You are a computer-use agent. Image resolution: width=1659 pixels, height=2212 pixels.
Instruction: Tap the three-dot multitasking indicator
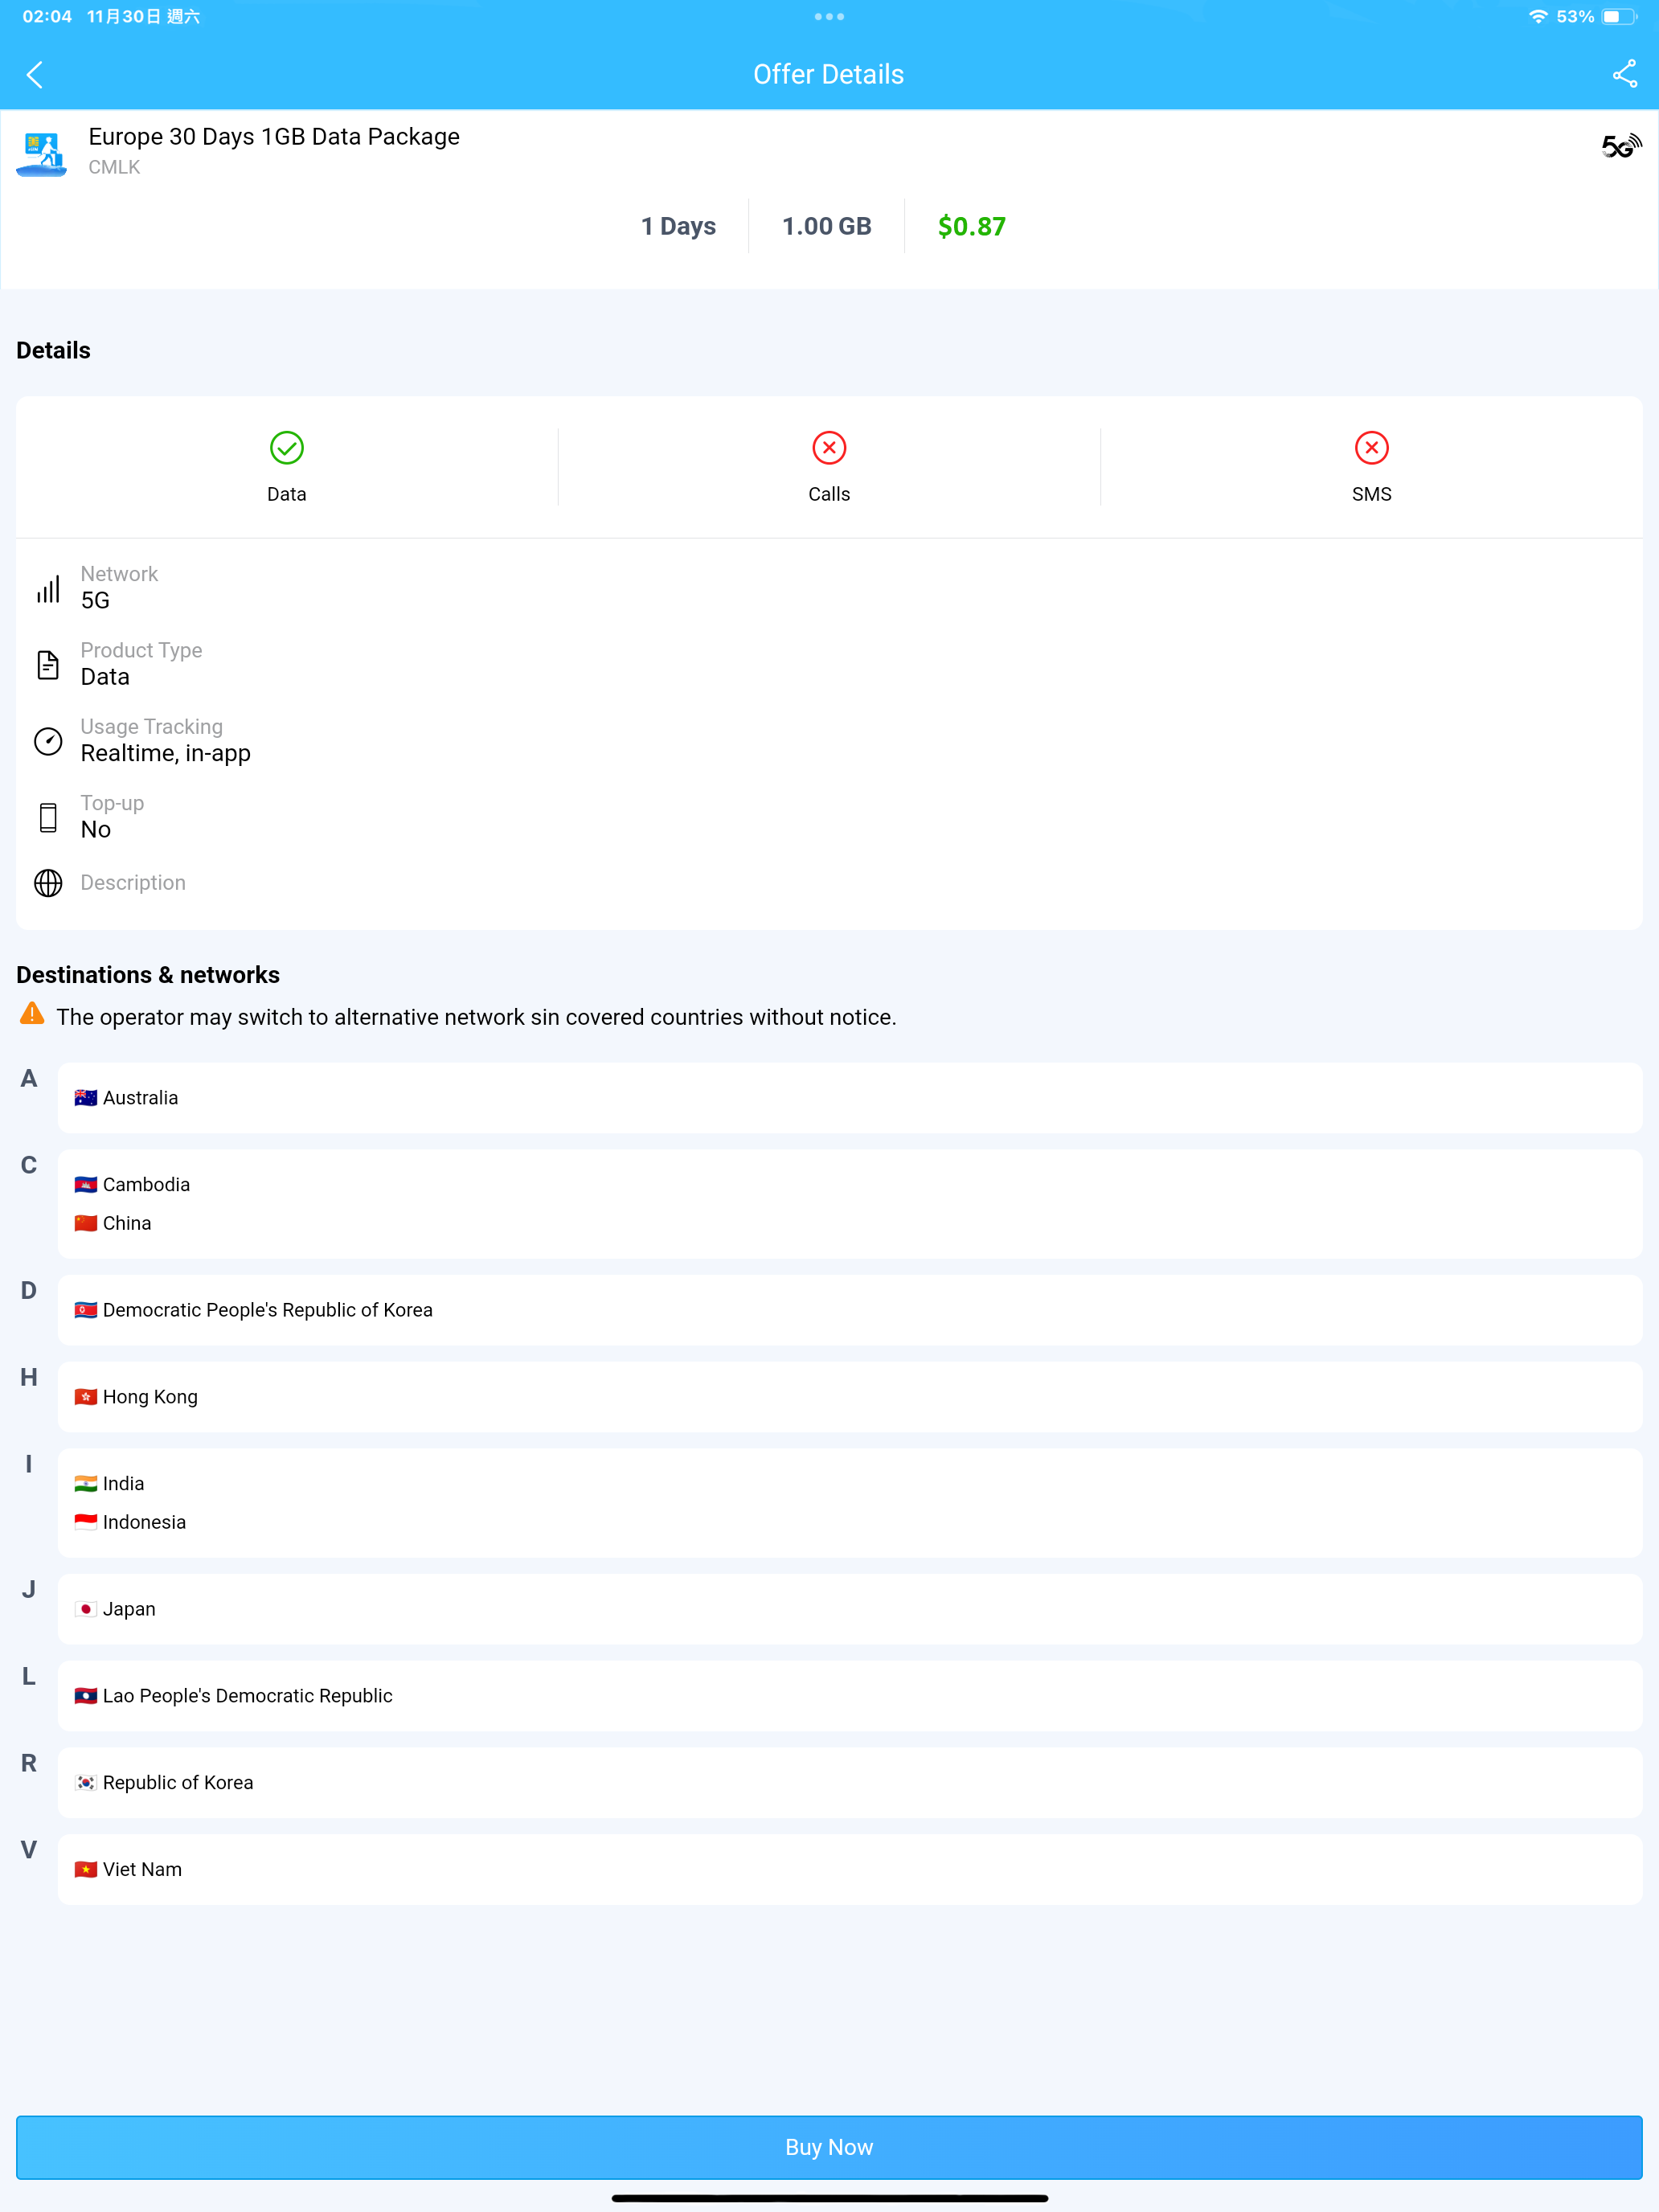(829, 16)
